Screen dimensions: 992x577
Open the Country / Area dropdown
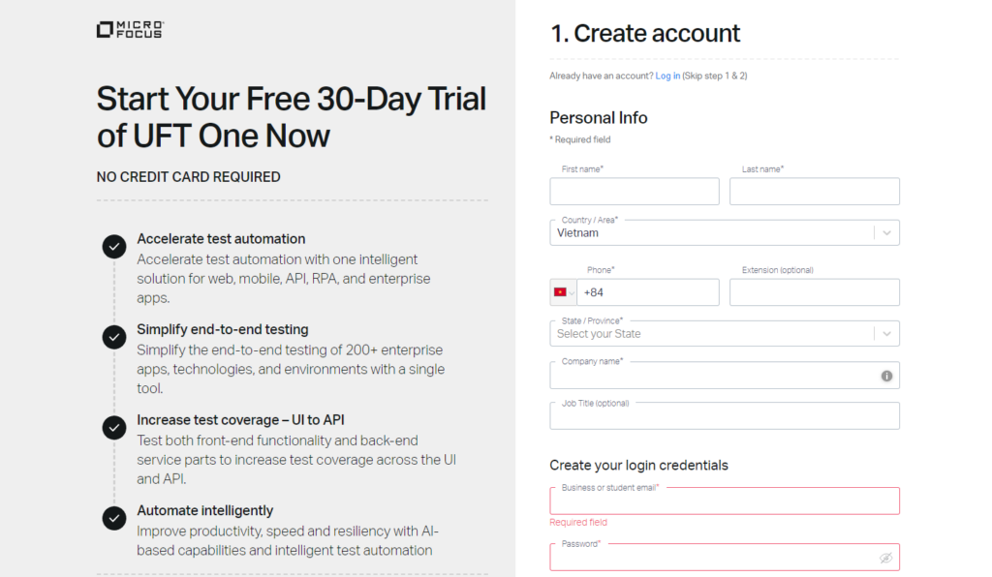(x=725, y=233)
